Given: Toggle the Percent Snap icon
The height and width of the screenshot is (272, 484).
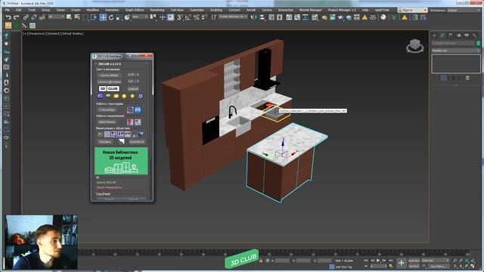Looking at the screenshot, I should (197, 17).
